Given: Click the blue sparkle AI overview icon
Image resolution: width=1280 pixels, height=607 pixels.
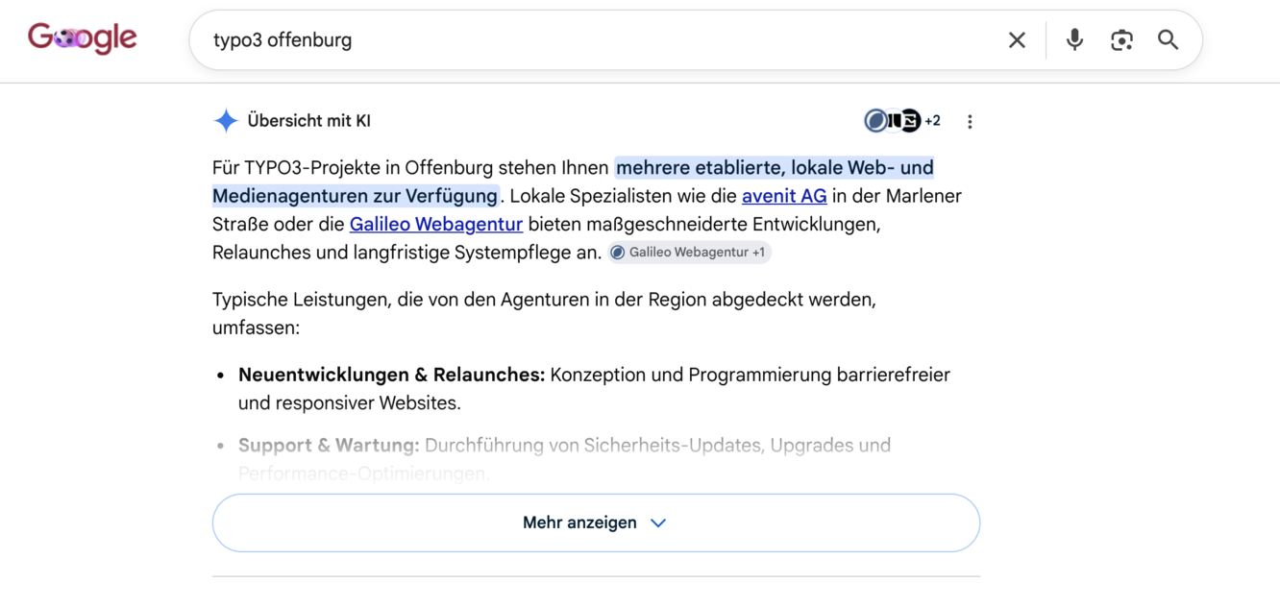Looking at the screenshot, I should click(226, 121).
